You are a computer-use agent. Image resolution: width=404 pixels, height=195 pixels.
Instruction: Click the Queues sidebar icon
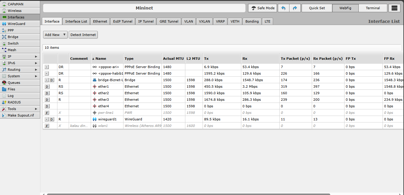point(4,83)
